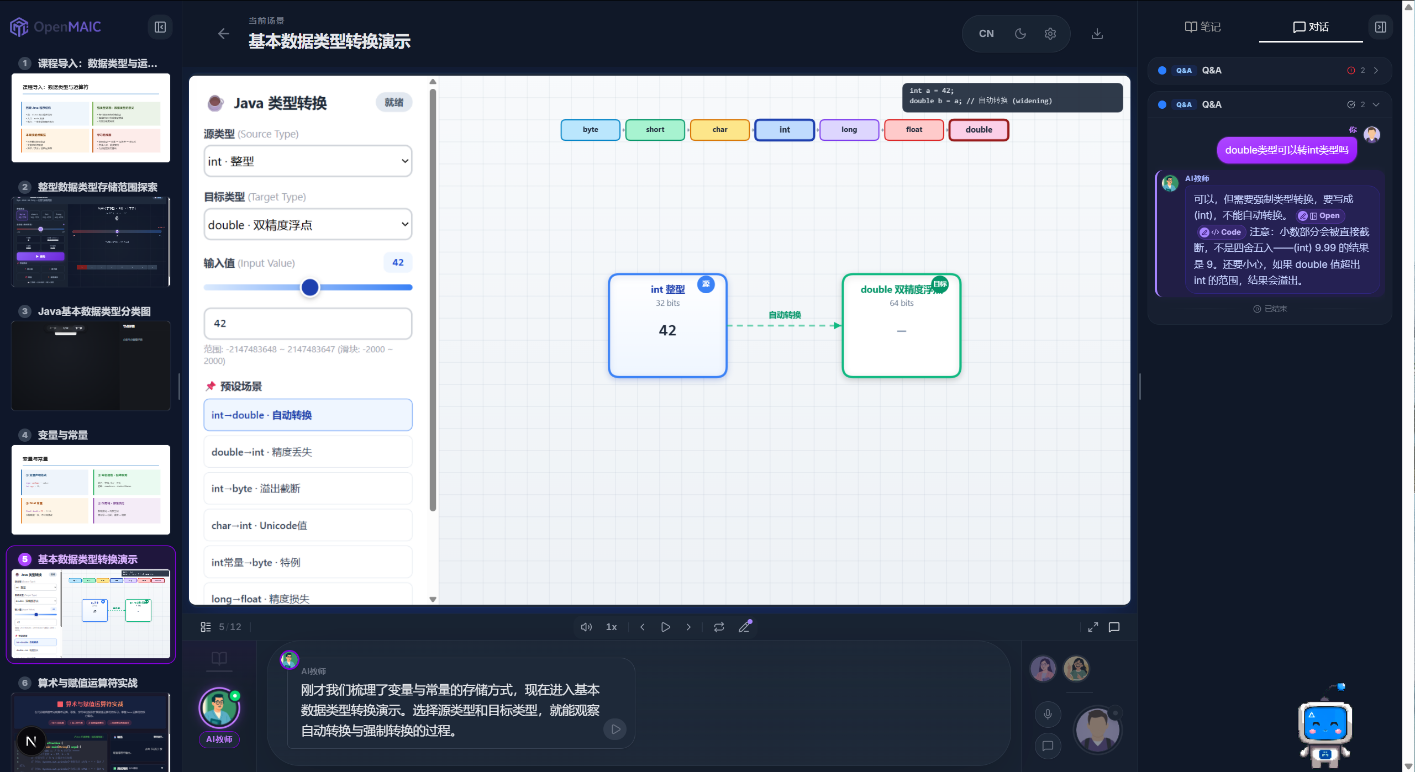1415x772 pixels.
Task: Go to previous scene arrow
Action: click(642, 627)
